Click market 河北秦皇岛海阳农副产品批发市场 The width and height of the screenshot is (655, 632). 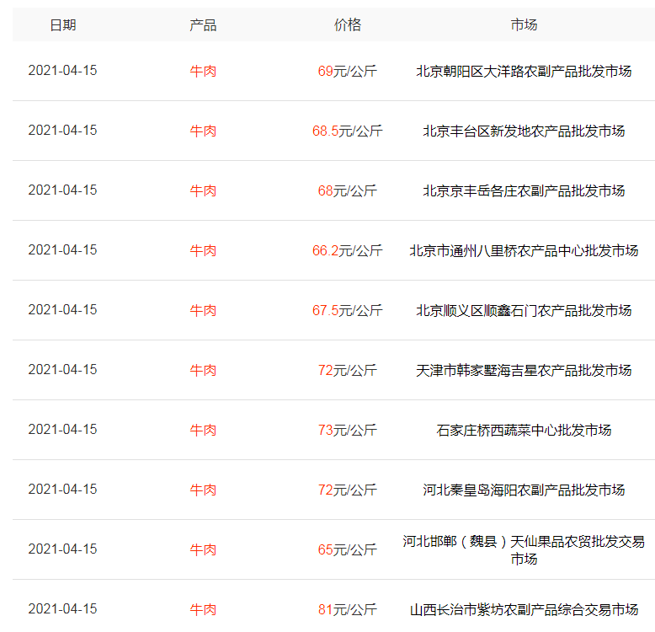pos(524,490)
